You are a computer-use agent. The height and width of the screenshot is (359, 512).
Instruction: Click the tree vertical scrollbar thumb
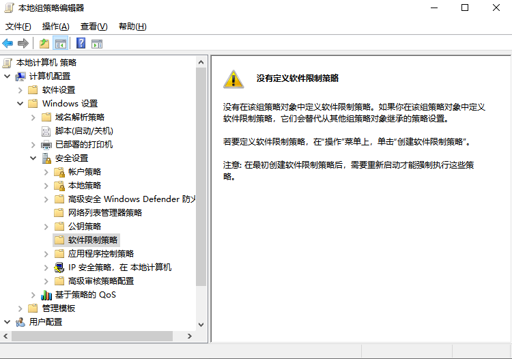point(201,177)
